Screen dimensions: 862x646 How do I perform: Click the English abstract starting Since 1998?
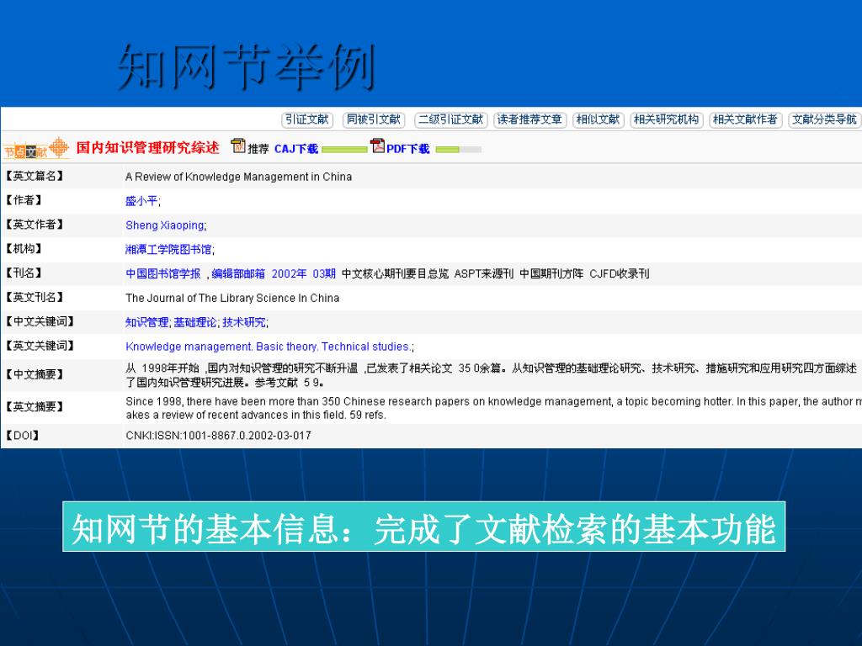coord(493,408)
